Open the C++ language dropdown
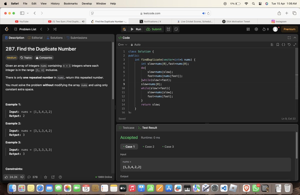The width and height of the screenshot is (300, 195). point(122,45)
